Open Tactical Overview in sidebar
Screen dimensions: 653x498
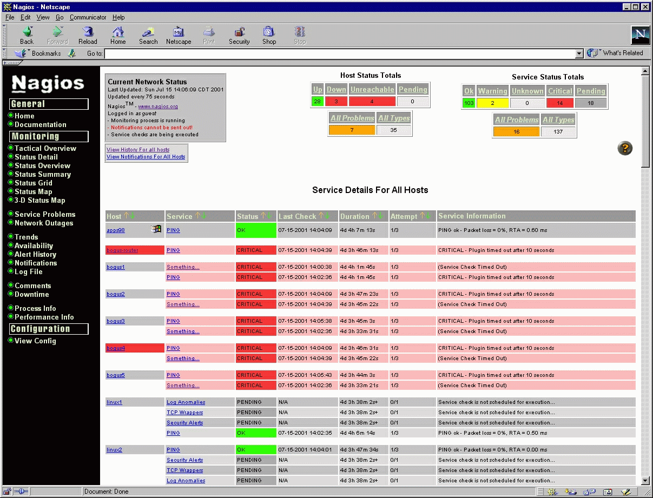pos(45,148)
